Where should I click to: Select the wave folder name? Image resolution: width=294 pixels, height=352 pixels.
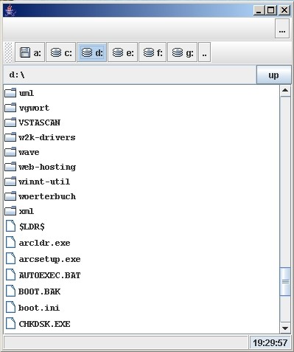click(x=29, y=152)
